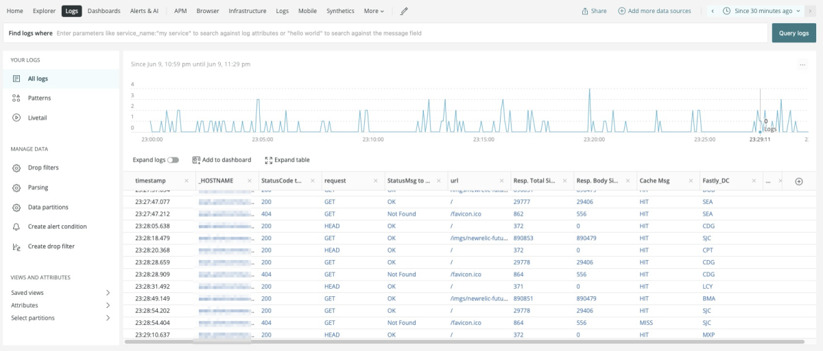The height and width of the screenshot is (351, 823).
Task: Click the pencil edit icon in top navigation
Action: click(404, 11)
